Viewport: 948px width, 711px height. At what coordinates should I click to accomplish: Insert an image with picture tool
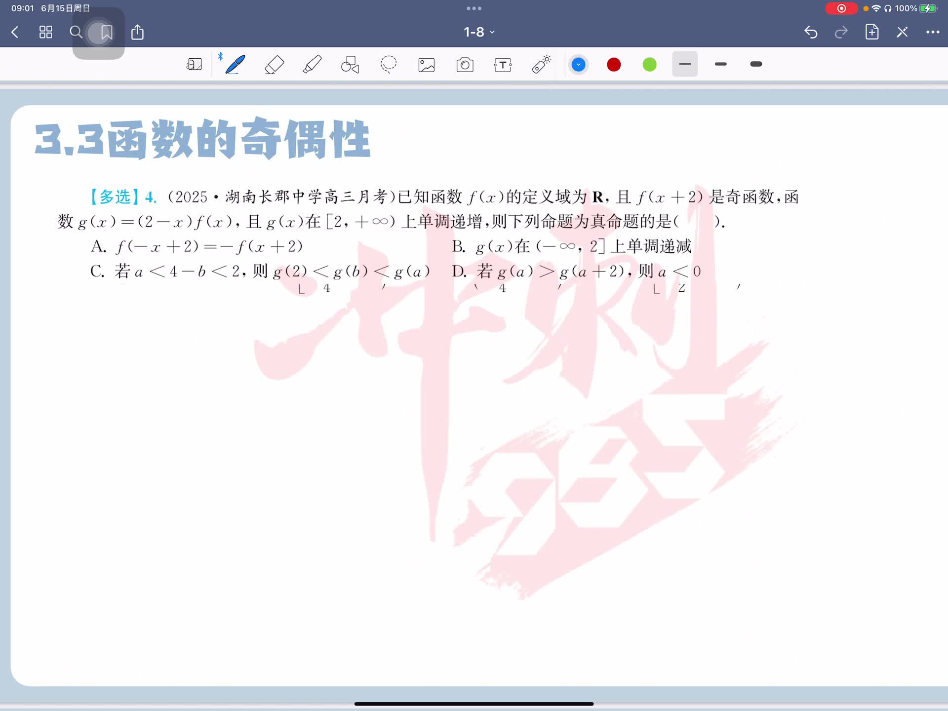(x=427, y=65)
